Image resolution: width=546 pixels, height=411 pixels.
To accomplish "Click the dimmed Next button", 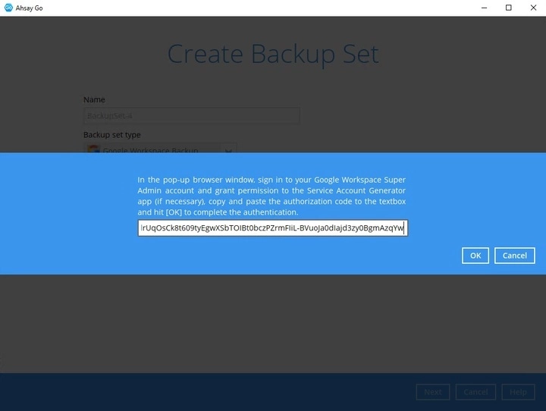I will pos(433,392).
